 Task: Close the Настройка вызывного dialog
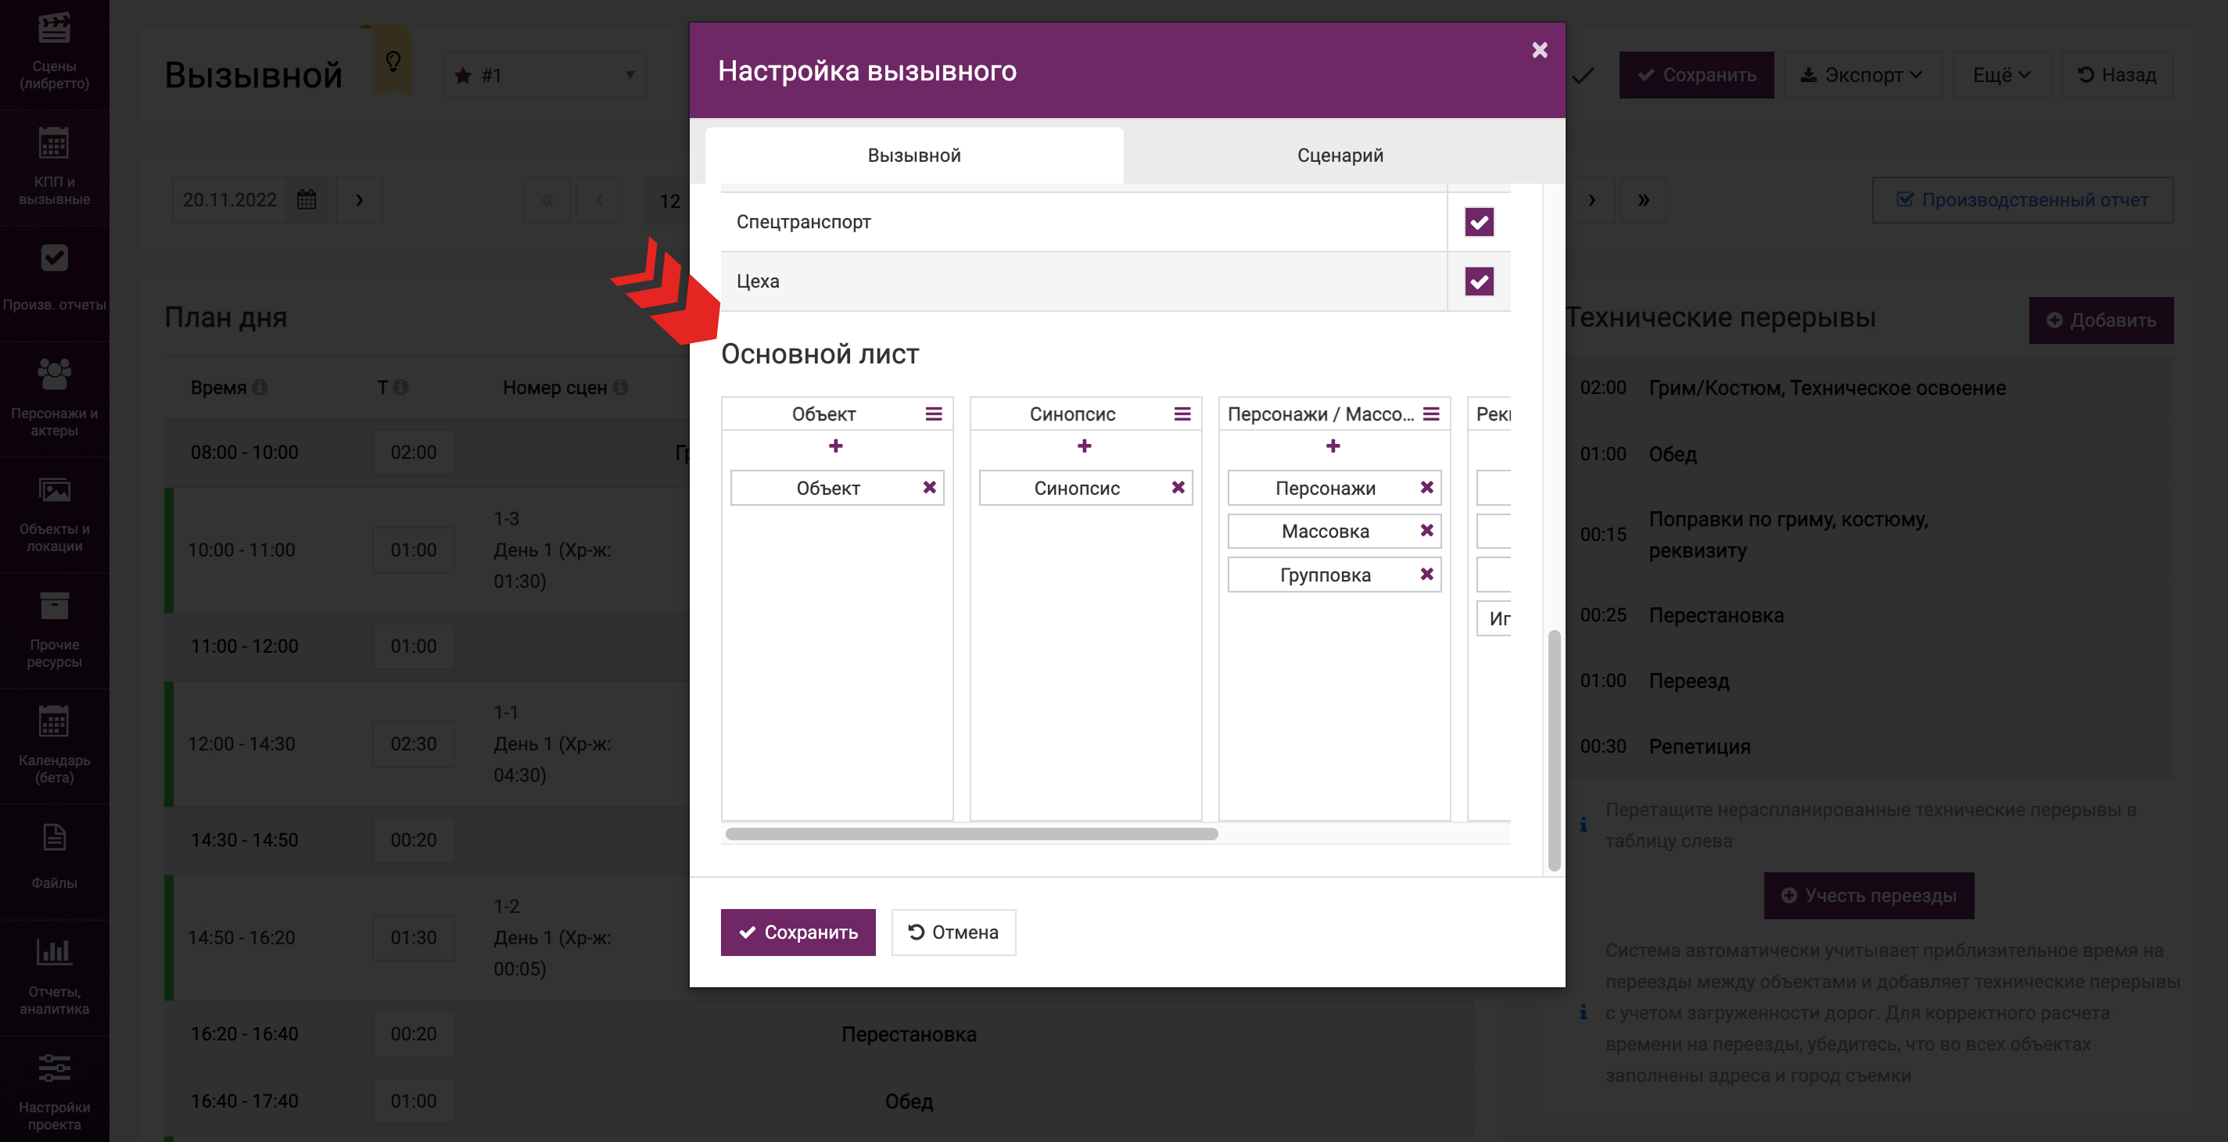pyautogui.click(x=1540, y=50)
